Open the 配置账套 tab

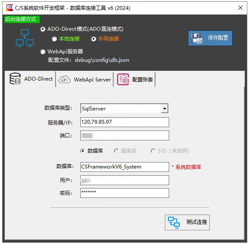(135, 79)
